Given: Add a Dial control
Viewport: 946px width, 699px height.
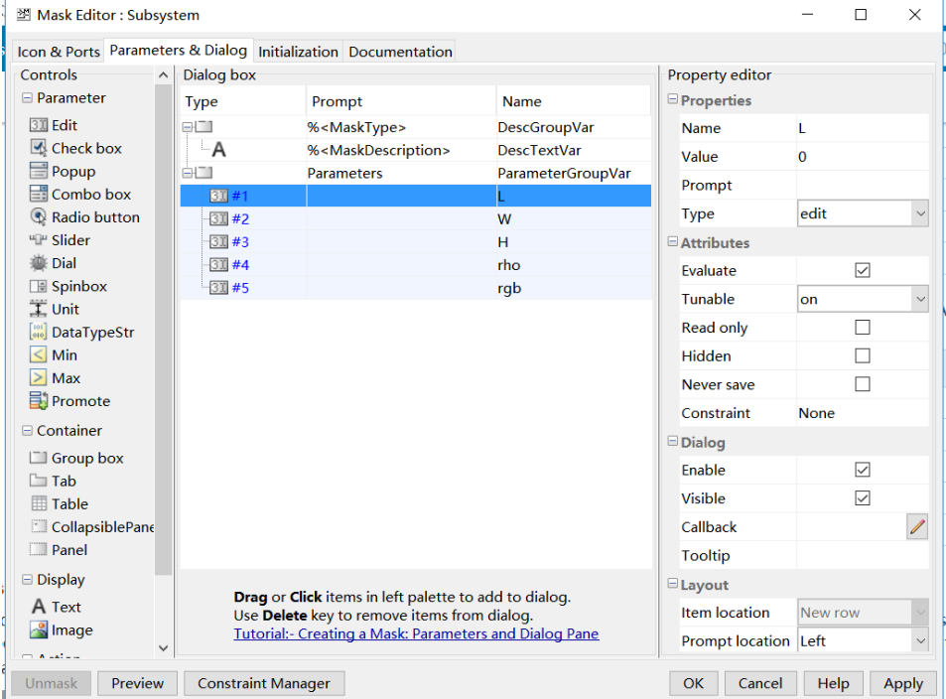Looking at the screenshot, I should (53, 263).
